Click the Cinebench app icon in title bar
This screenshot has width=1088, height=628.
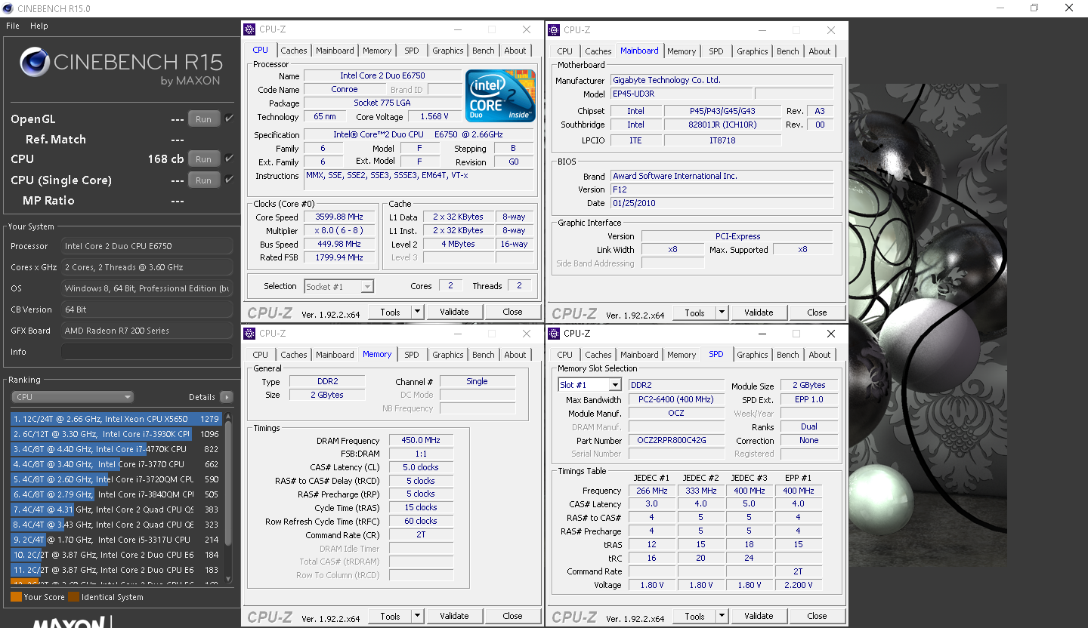pos(8,8)
